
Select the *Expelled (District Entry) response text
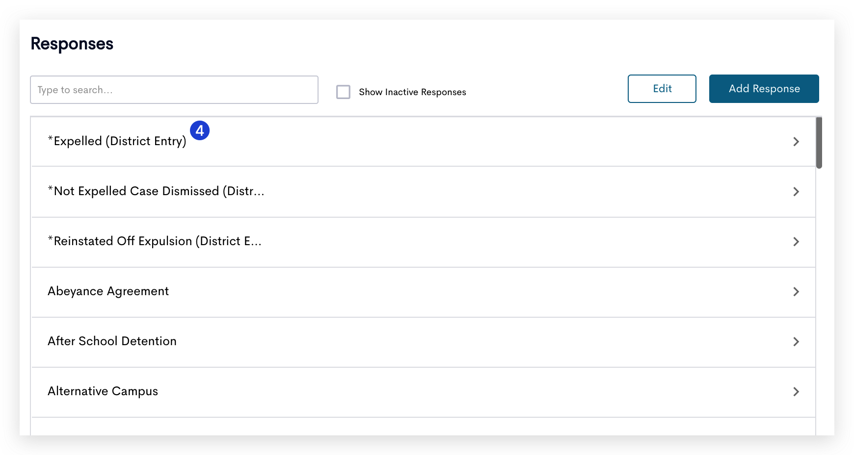pyautogui.click(x=117, y=141)
